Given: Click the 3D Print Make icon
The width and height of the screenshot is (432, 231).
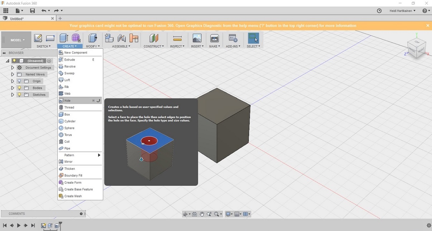Looking at the screenshot, I should click(x=214, y=38).
